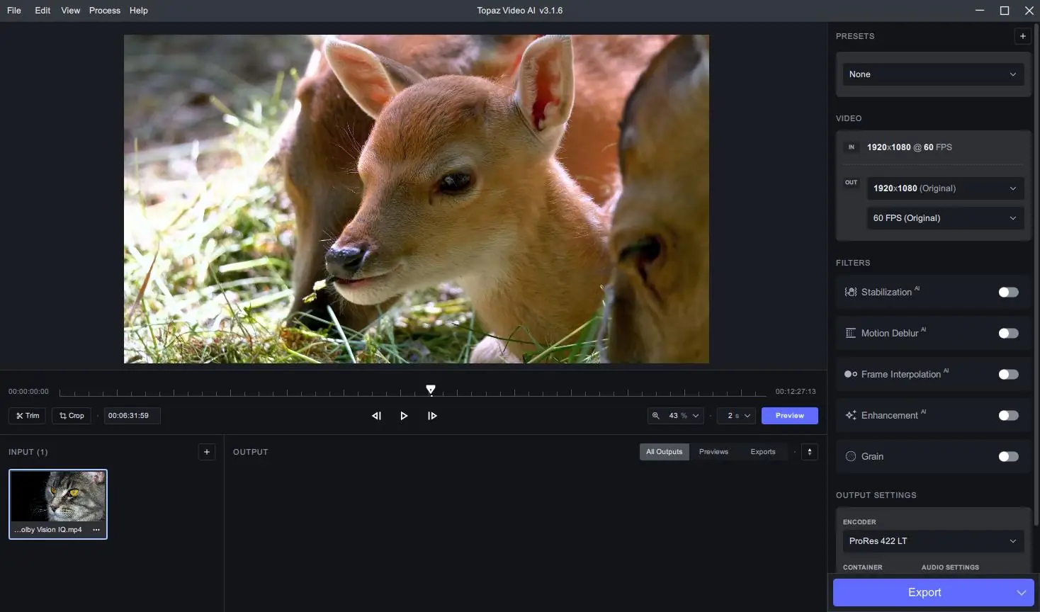1040x612 pixels.
Task: Toggle the Grain filter on
Action: pos(1008,456)
